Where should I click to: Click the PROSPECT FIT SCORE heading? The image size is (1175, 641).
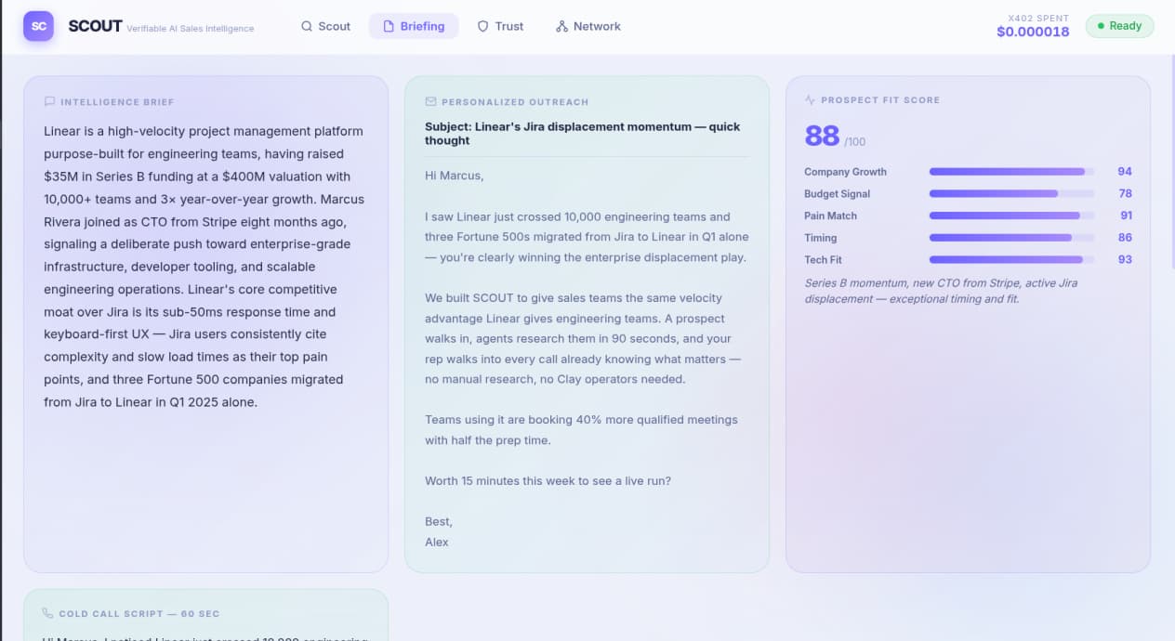click(880, 100)
